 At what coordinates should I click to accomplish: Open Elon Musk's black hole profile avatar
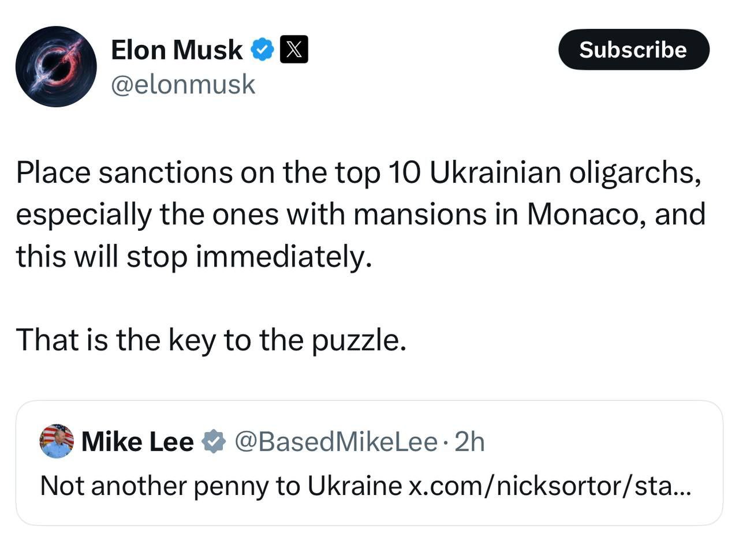(56, 67)
